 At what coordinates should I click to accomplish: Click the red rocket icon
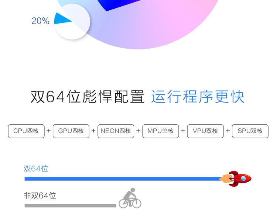(x=236, y=179)
